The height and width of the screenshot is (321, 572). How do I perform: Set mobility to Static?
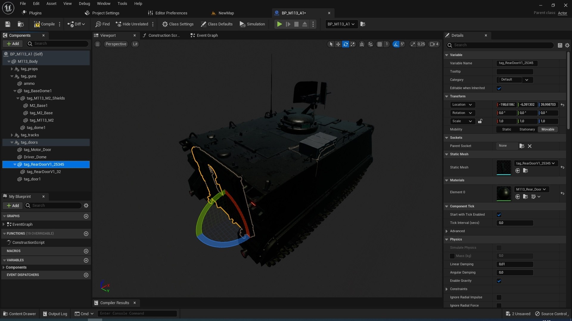click(x=506, y=129)
